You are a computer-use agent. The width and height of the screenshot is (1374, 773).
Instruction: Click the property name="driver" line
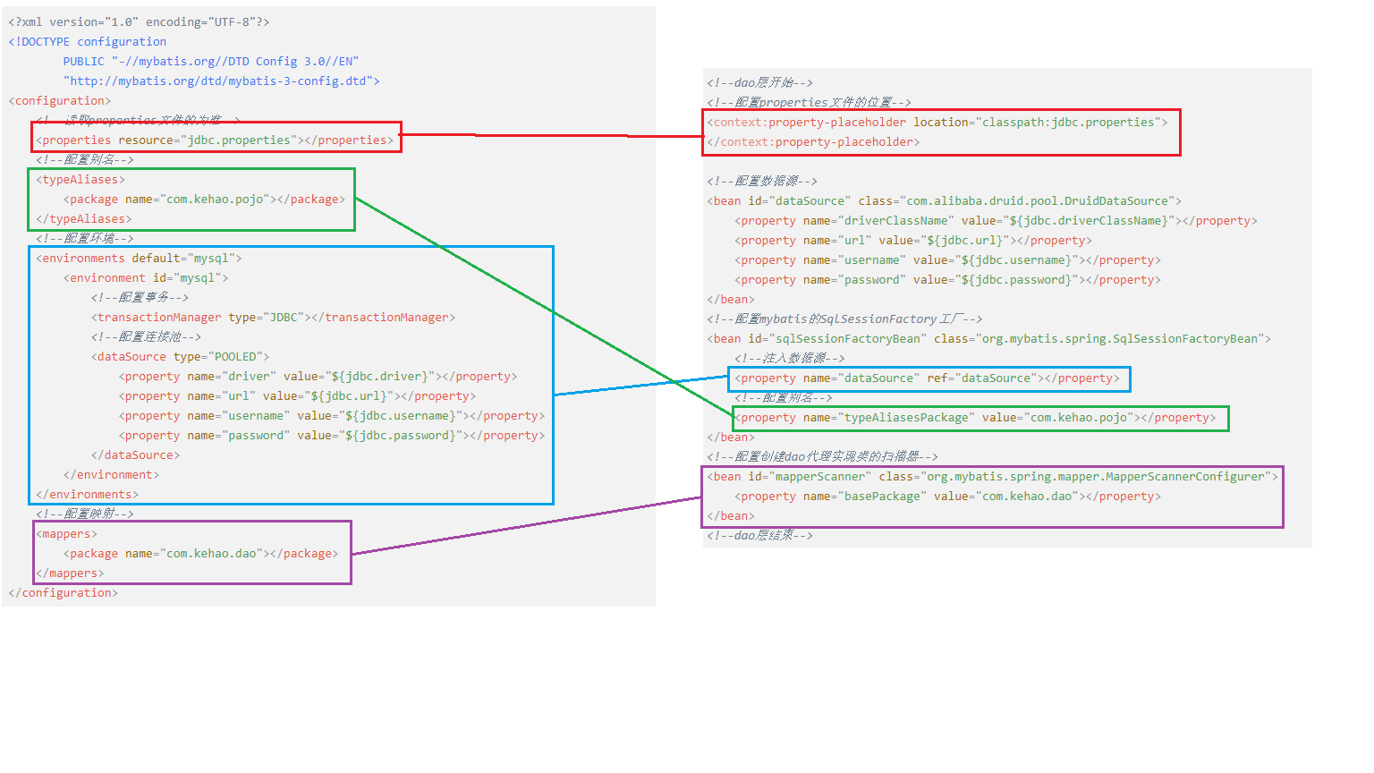(x=318, y=376)
